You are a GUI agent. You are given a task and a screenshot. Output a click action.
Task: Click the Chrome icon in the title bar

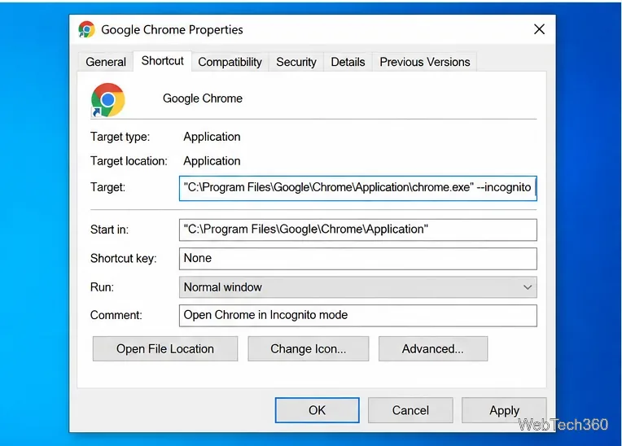pos(86,30)
